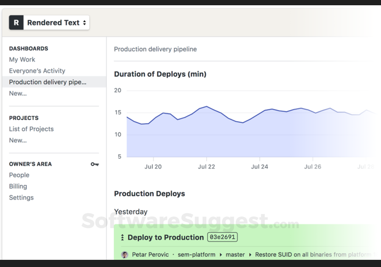This screenshot has width=381, height=267.
Task: Open the People page
Action: coord(19,175)
